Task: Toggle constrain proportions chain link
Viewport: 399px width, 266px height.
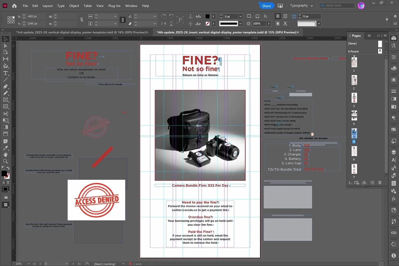Action: [123, 20]
